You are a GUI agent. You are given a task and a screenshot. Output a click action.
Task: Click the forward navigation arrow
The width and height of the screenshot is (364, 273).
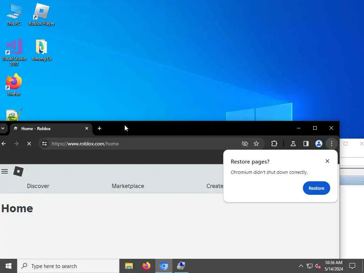coord(16,144)
